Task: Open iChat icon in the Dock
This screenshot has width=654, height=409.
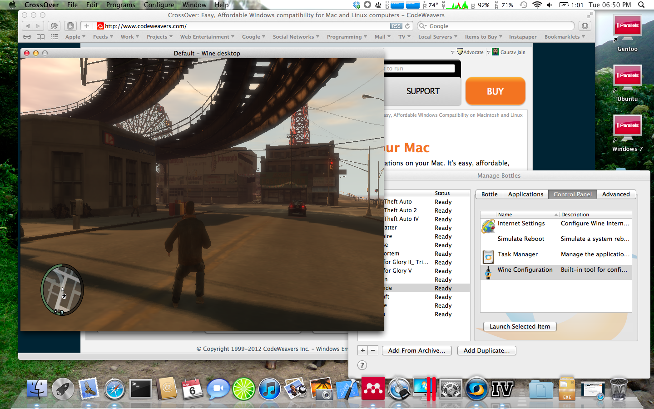Action: [218, 389]
